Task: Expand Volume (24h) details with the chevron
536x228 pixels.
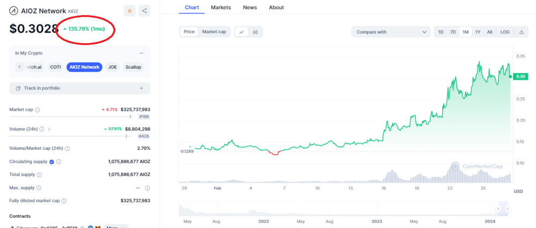Action: pyautogui.click(x=49, y=129)
